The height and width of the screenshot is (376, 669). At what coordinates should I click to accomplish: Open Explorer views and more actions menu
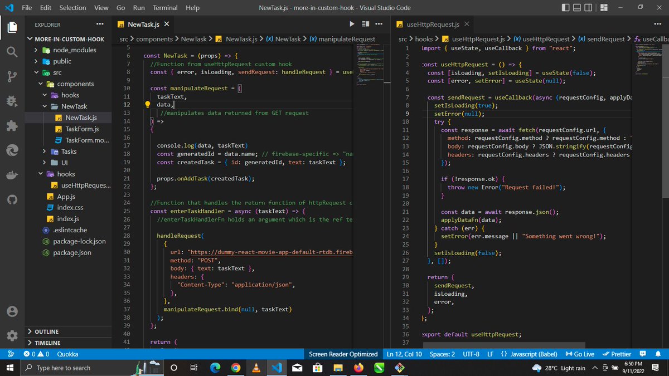point(100,25)
